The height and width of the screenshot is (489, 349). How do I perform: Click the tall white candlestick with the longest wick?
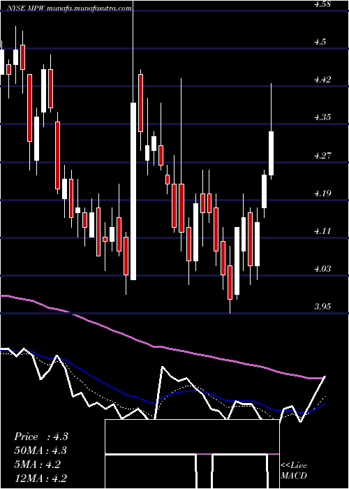tap(133, 191)
